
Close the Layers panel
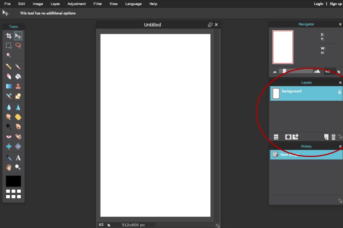(340, 82)
